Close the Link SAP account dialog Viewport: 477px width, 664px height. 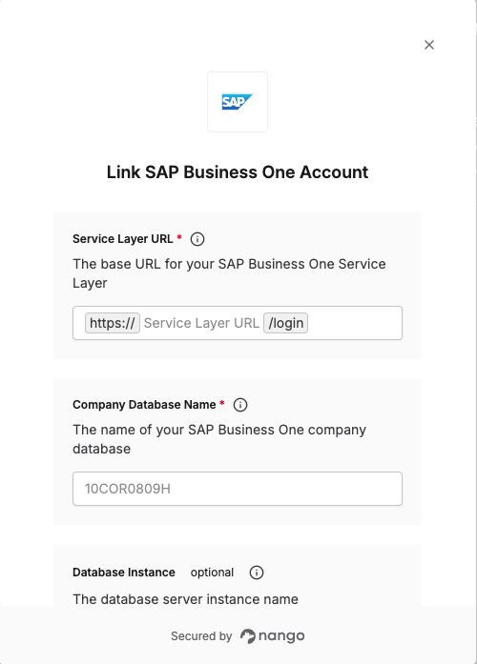point(429,45)
